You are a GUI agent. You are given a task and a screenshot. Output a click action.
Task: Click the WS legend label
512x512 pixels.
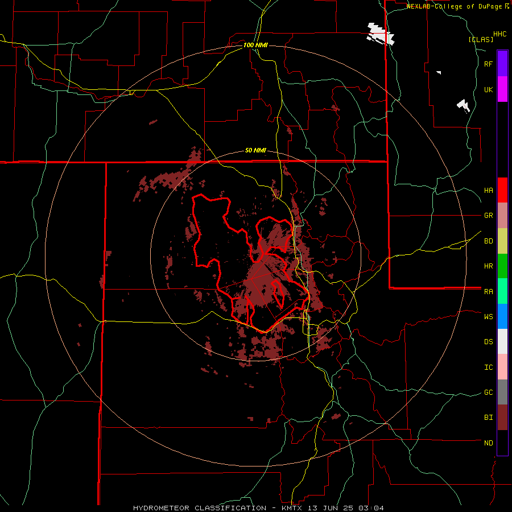point(488,316)
